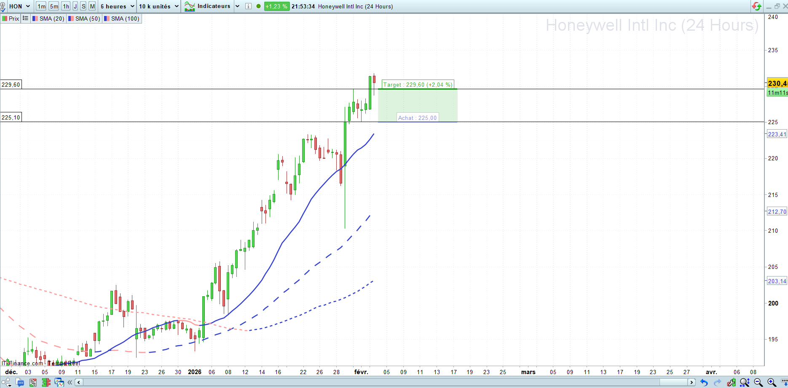Click the horizontal scrollbar thumb
This screenshot has height=388, width=788.
pyautogui.click(x=673, y=382)
